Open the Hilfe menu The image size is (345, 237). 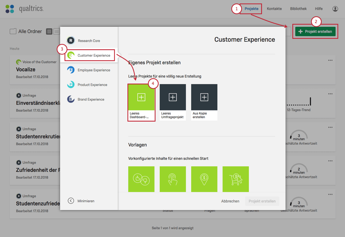(x=318, y=9)
